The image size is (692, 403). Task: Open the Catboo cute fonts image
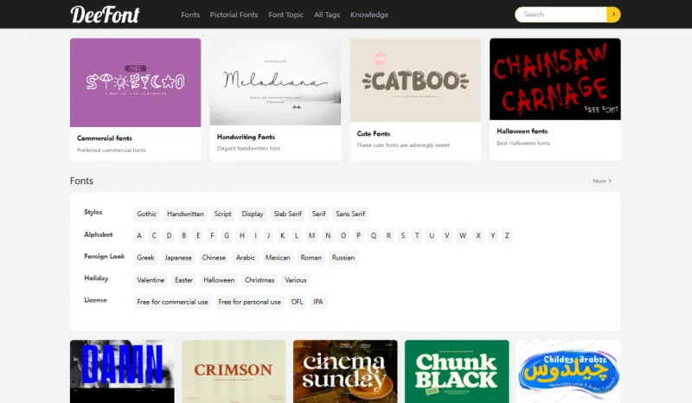pyautogui.click(x=415, y=80)
